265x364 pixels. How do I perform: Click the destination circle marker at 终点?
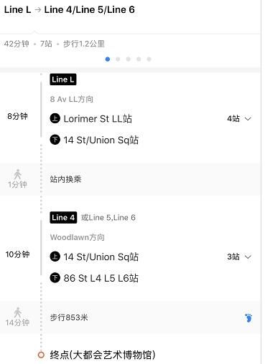pos(41,355)
